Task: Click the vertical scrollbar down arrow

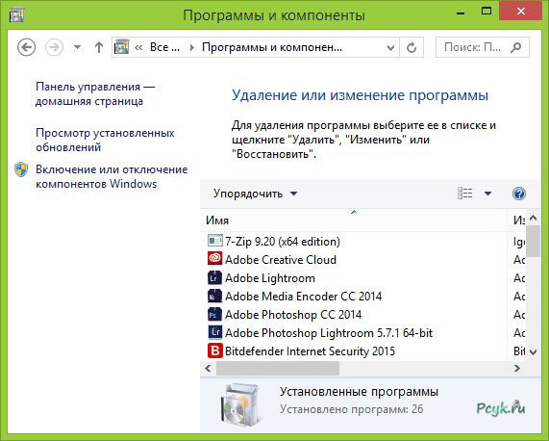Action: coord(534,351)
